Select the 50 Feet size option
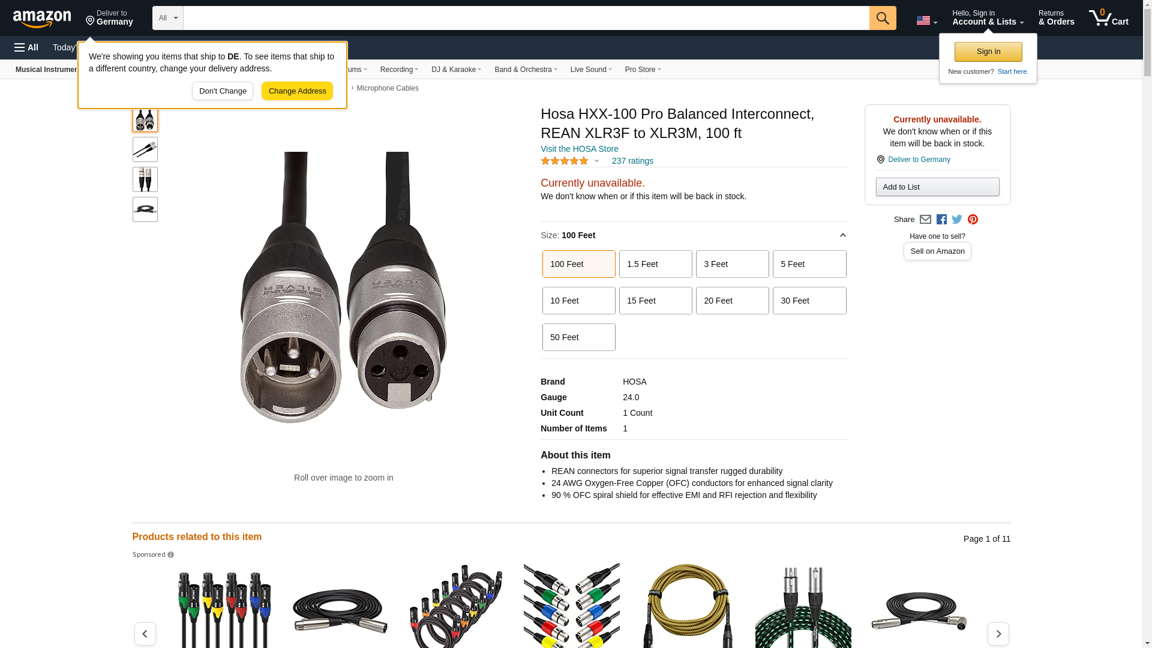The height and width of the screenshot is (648, 1152). point(578,337)
